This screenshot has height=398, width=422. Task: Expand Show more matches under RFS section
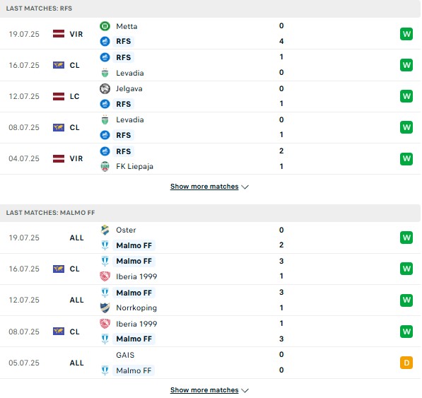204,187
